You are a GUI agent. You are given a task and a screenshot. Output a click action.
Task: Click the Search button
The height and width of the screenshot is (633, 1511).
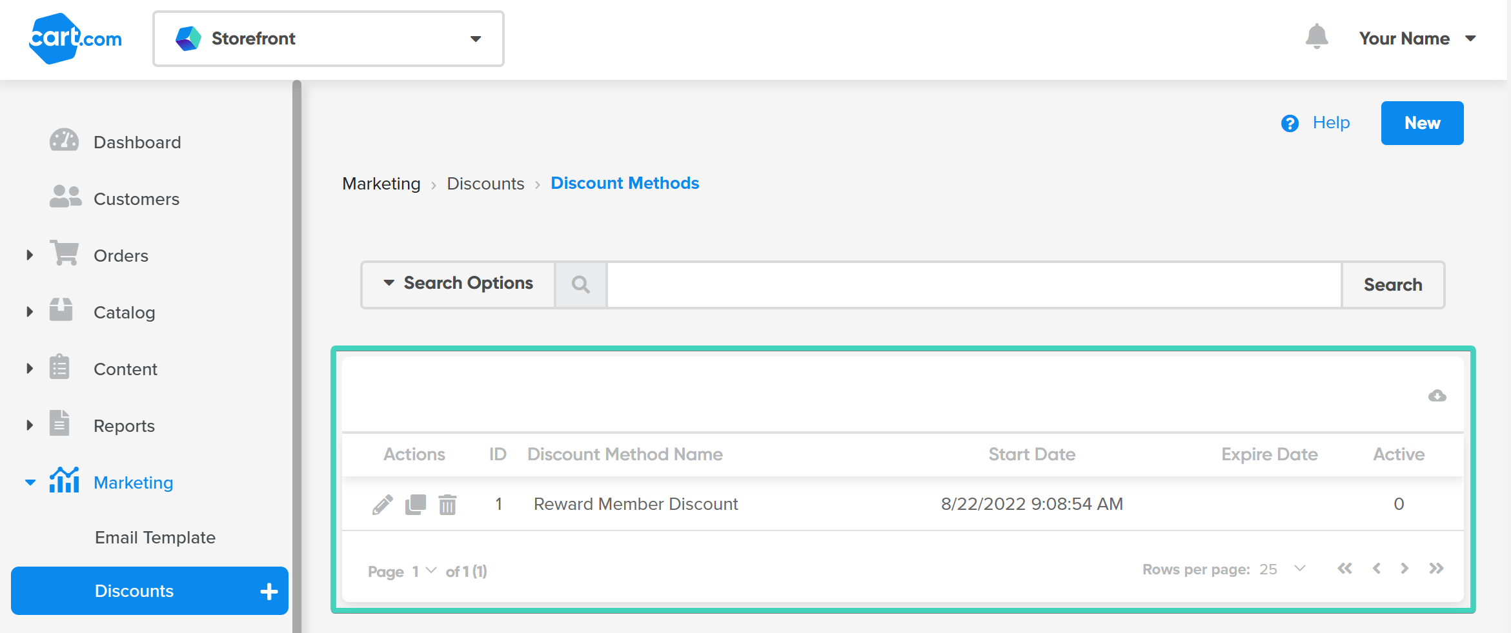(1393, 285)
